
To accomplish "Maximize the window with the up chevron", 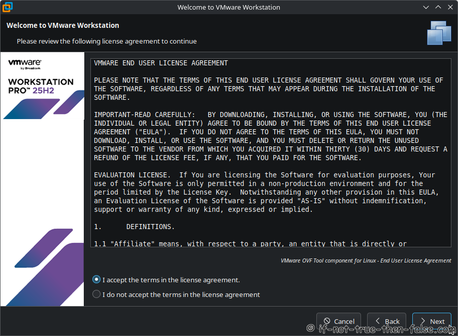I will tap(438, 7).
